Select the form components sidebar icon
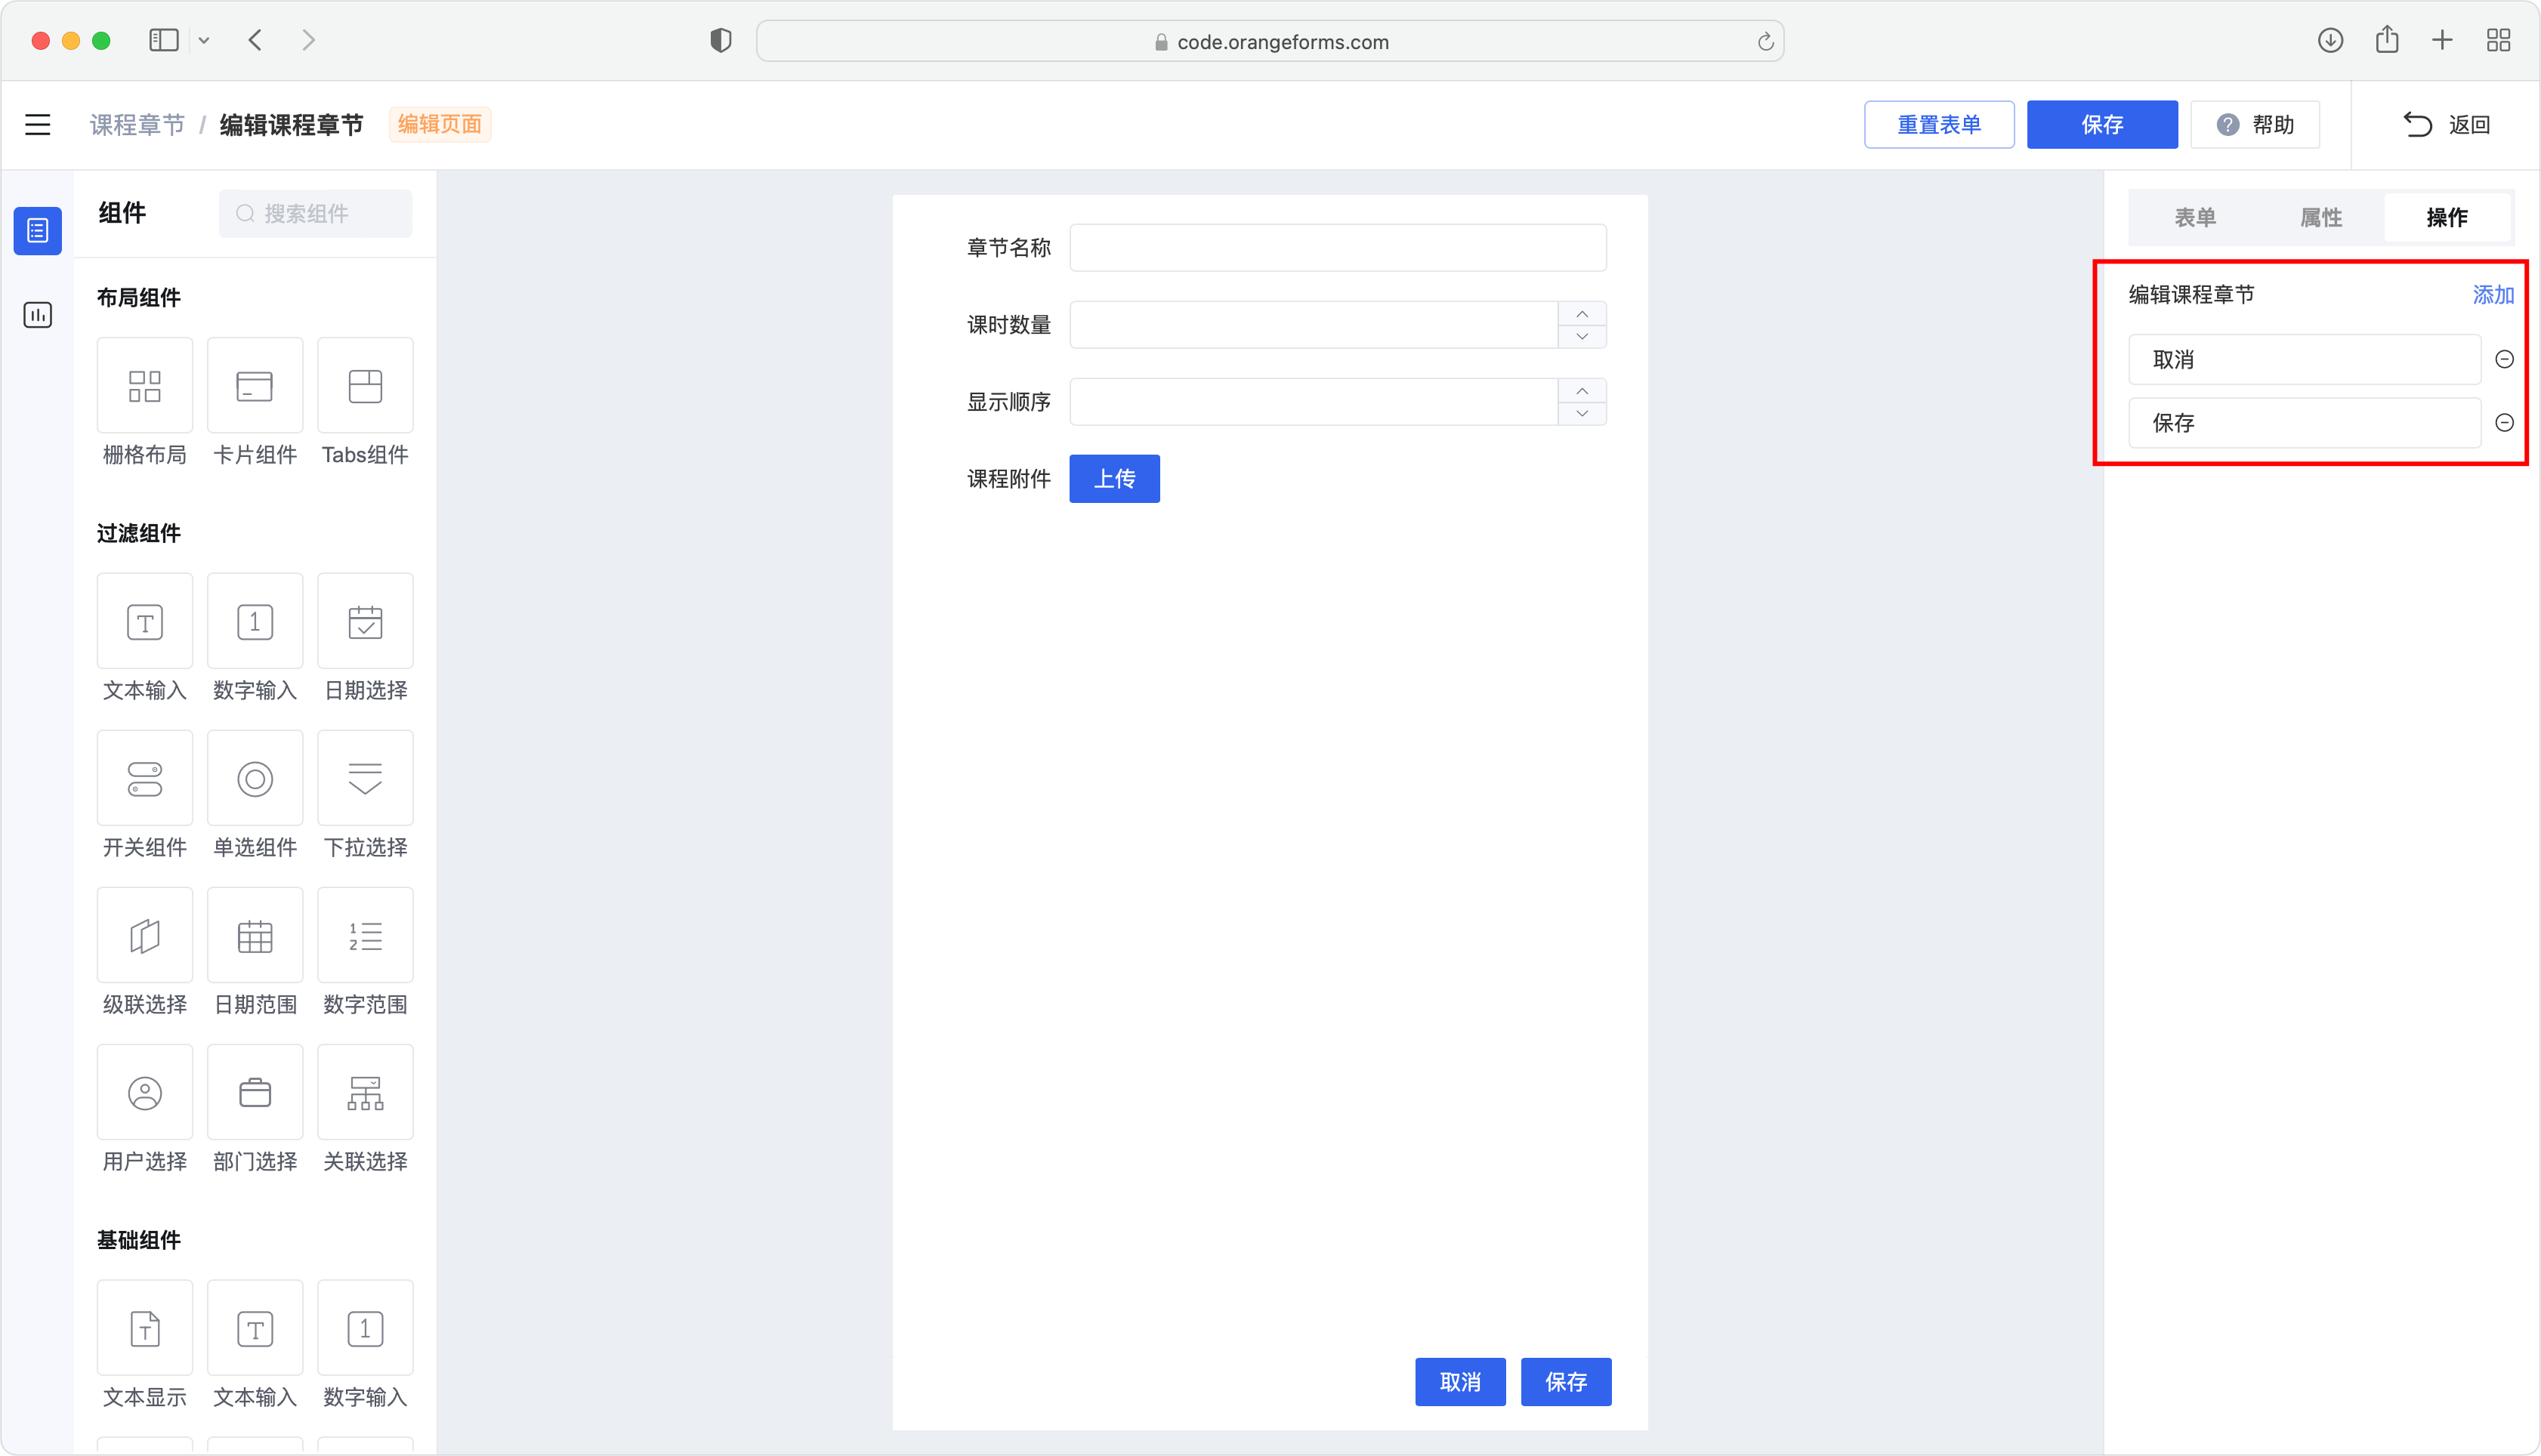The height and width of the screenshot is (1456, 2541). pos(38,231)
